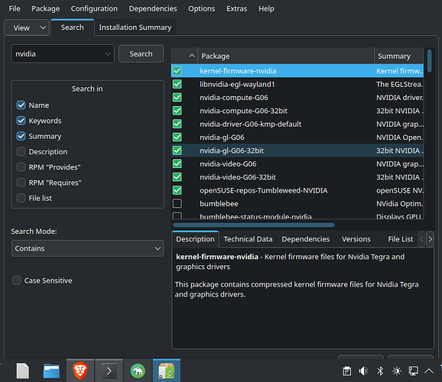The image size is (442, 382).
Task: Select nvidia-compute-G06-32bit package row
Action: click(x=297, y=111)
